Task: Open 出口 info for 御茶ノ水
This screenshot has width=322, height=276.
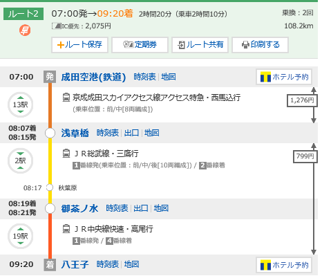Action: coord(141,208)
